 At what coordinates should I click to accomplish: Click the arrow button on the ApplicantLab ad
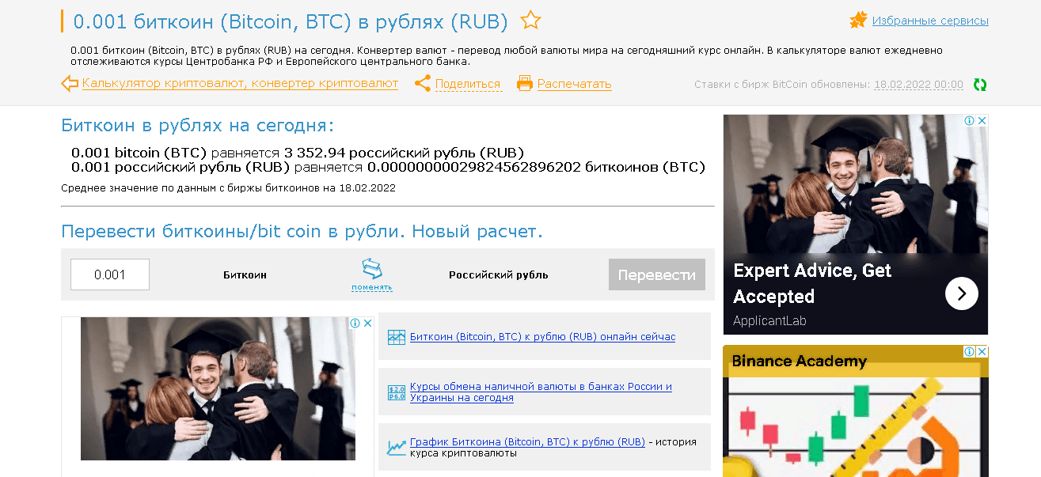tap(961, 293)
